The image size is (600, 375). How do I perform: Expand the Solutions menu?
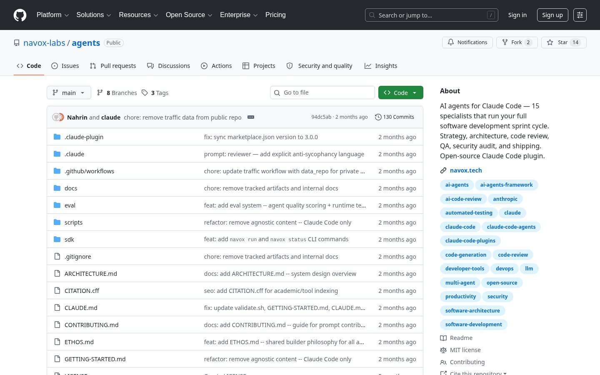coord(94,15)
